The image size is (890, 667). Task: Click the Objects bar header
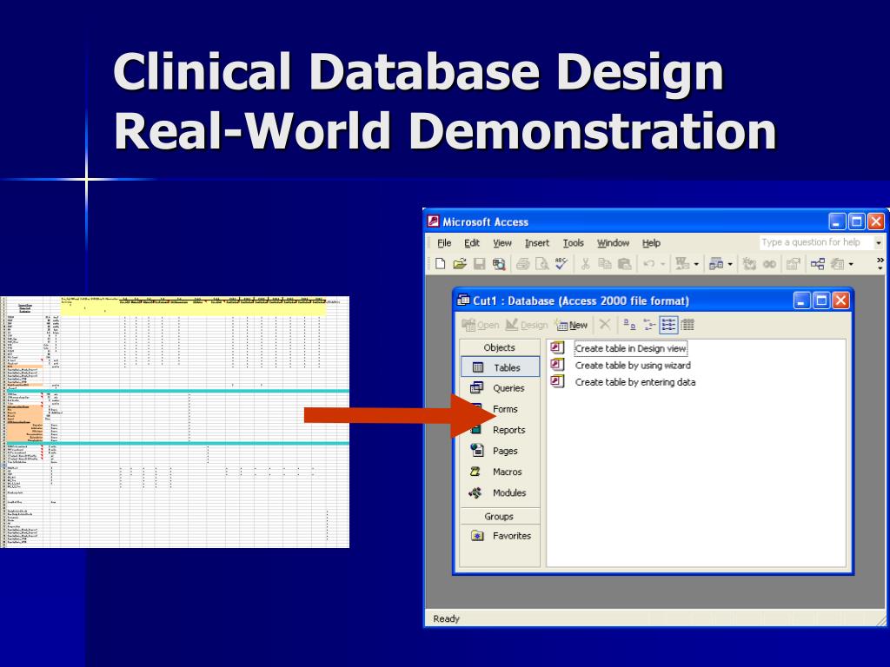500,347
